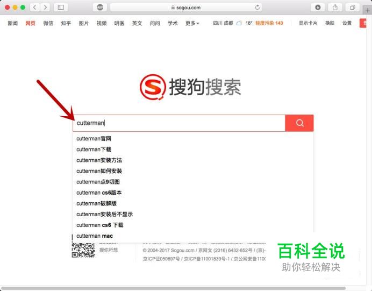Viewport: 372px width, 291px height.
Task: Expand the 更多 more dropdown
Action: (192, 23)
